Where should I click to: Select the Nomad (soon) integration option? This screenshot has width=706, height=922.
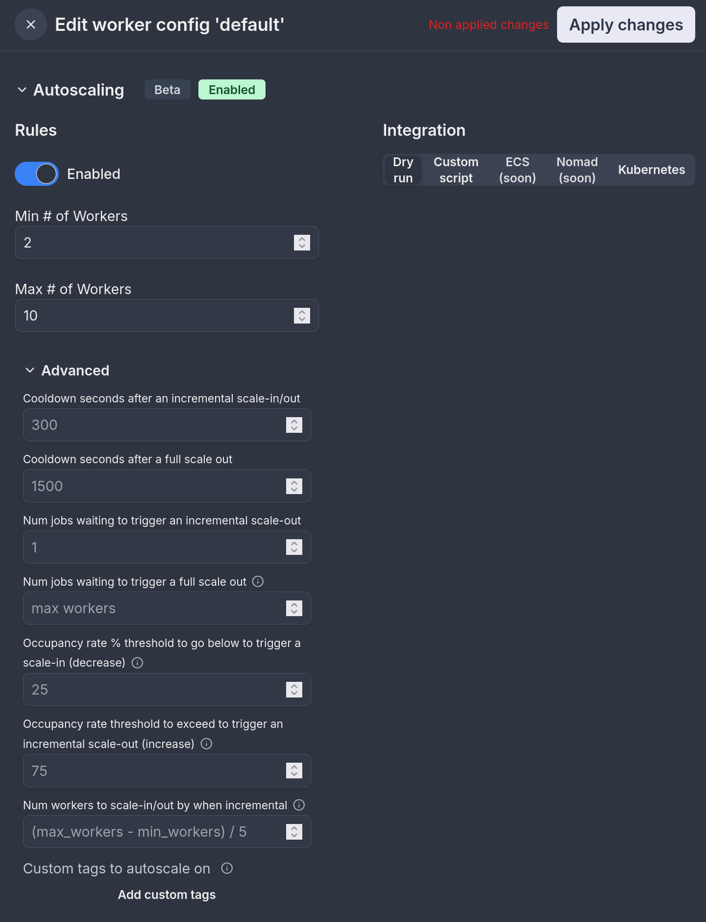coord(577,170)
